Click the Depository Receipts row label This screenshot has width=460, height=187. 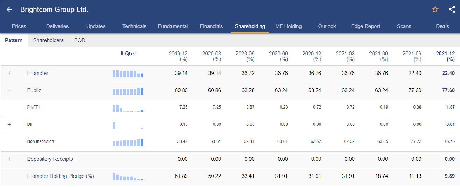50,159
